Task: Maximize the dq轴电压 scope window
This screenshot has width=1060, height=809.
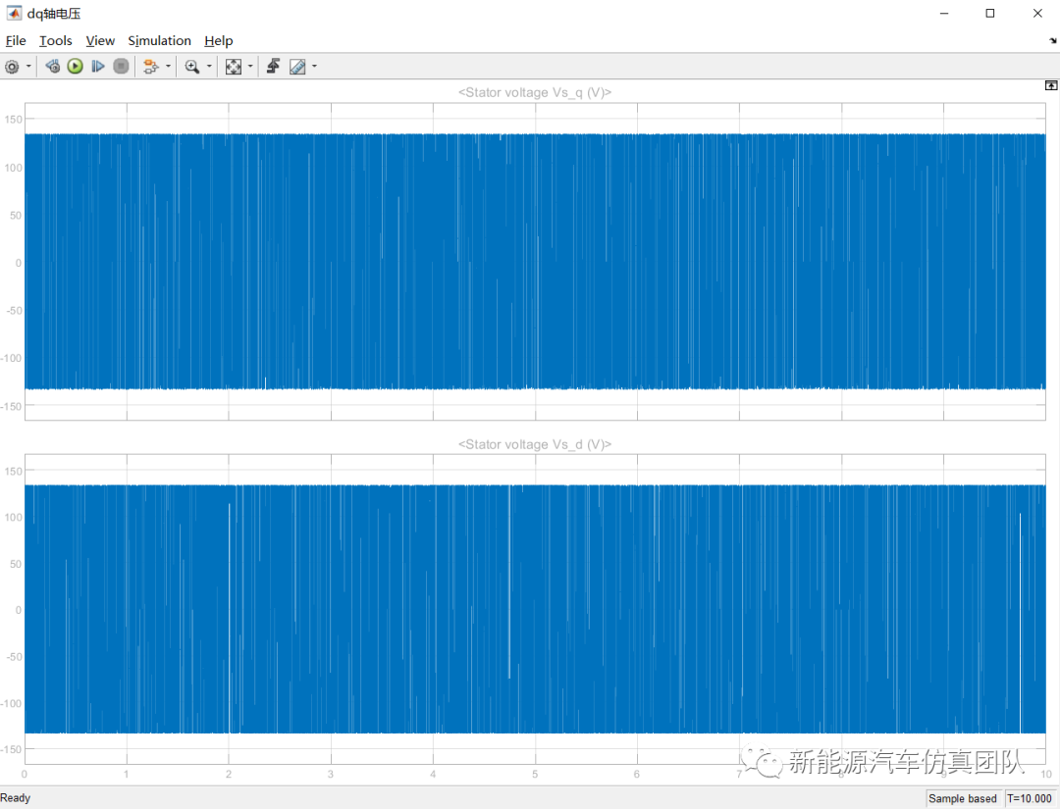Action: click(990, 14)
